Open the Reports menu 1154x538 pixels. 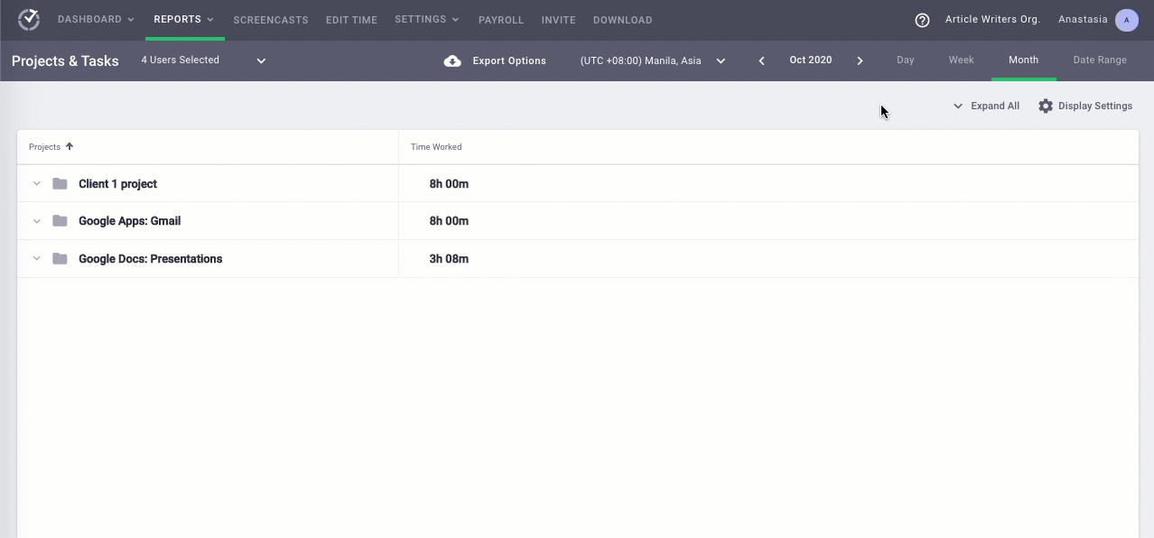tap(184, 20)
